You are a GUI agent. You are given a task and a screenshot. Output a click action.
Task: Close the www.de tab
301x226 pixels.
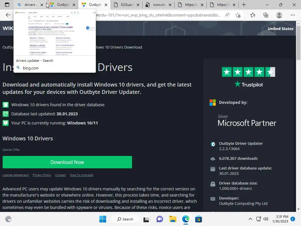[x=170, y=5]
